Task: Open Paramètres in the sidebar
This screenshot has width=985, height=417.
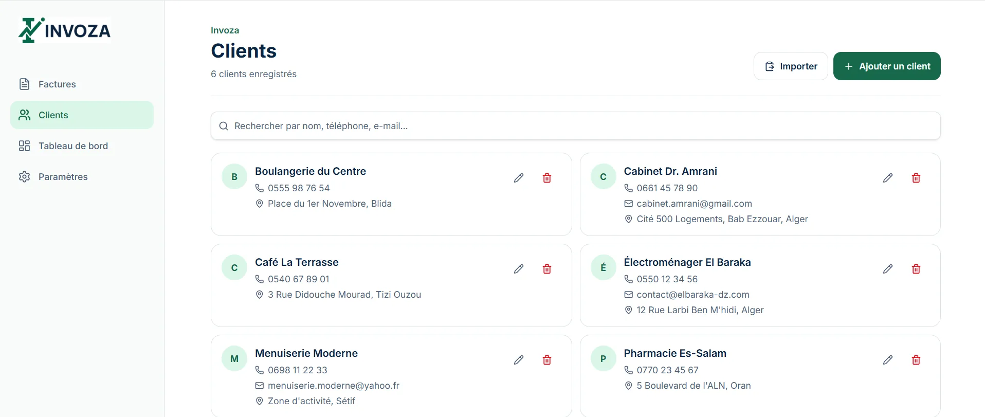Action: click(x=82, y=177)
